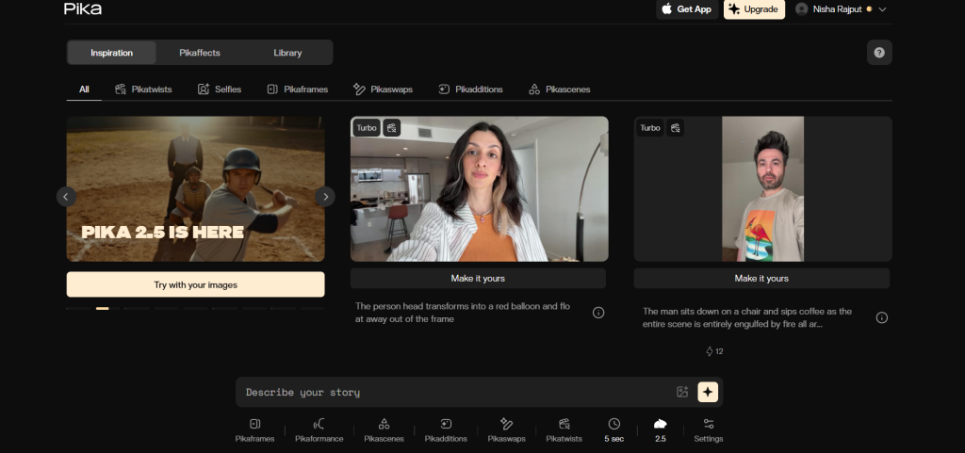Click the image upload icon in prompt box

pyautogui.click(x=682, y=392)
